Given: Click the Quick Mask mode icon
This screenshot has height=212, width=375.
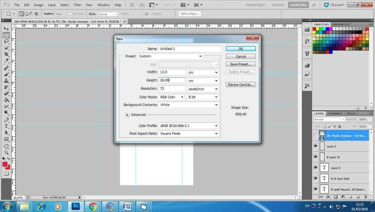Looking at the screenshot, I should [6, 174].
